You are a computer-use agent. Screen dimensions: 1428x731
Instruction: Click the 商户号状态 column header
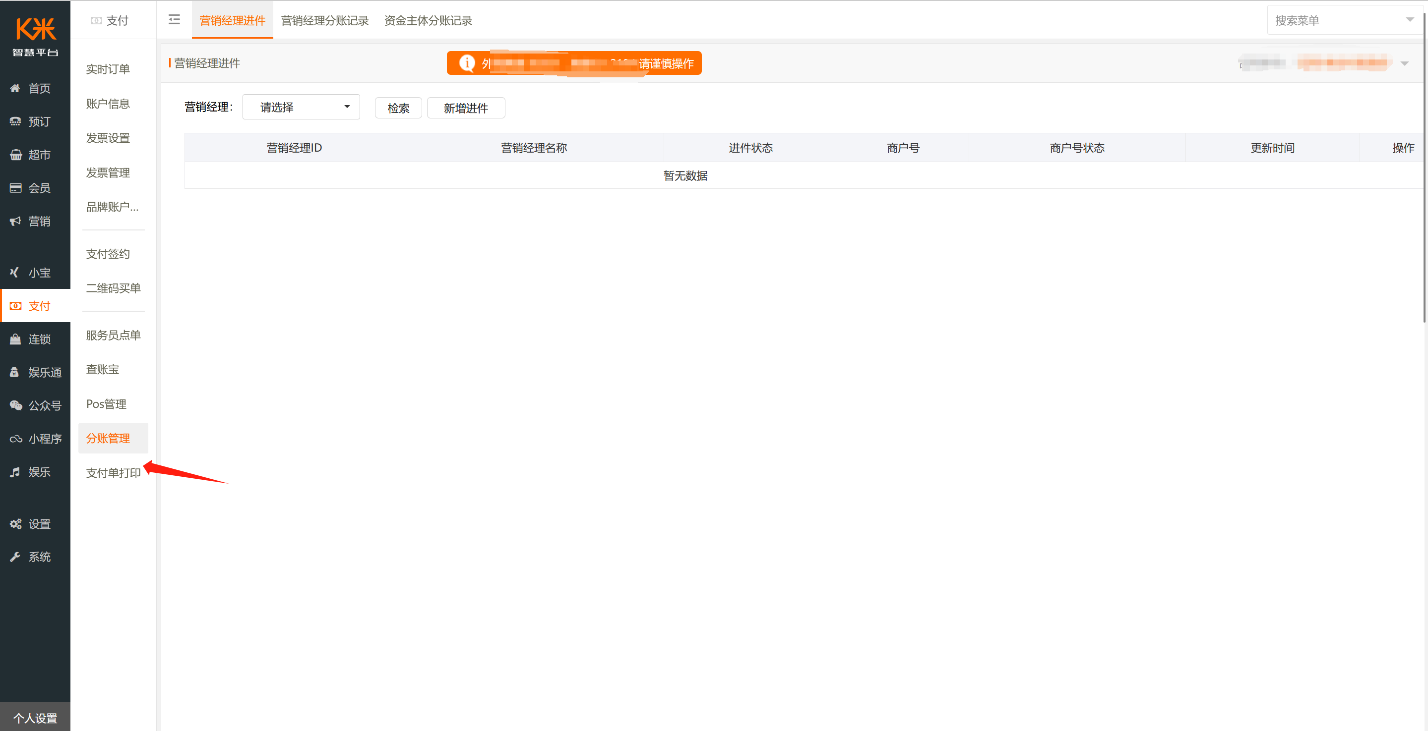click(x=1077, y=148)
